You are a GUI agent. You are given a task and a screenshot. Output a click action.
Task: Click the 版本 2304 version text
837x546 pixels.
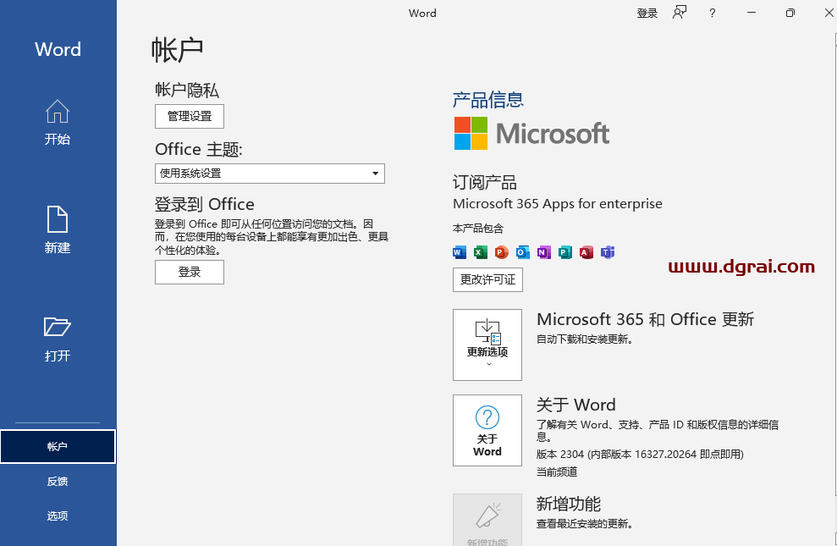(640, 455)
